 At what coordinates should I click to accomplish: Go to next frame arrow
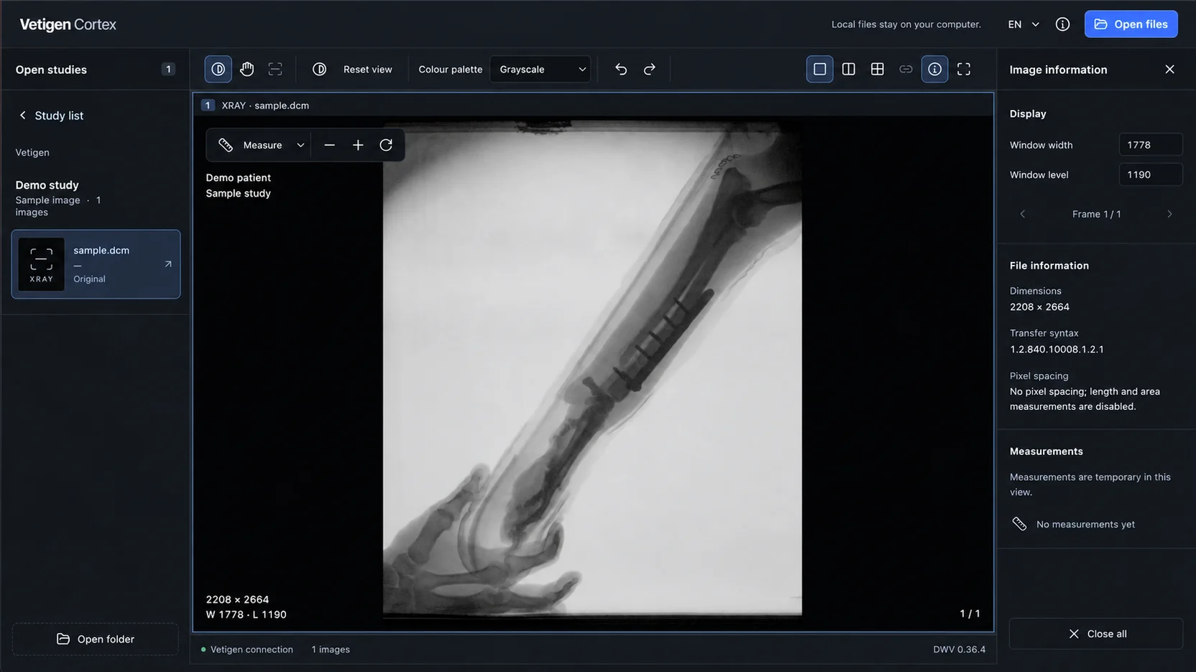pos(1169,214)
